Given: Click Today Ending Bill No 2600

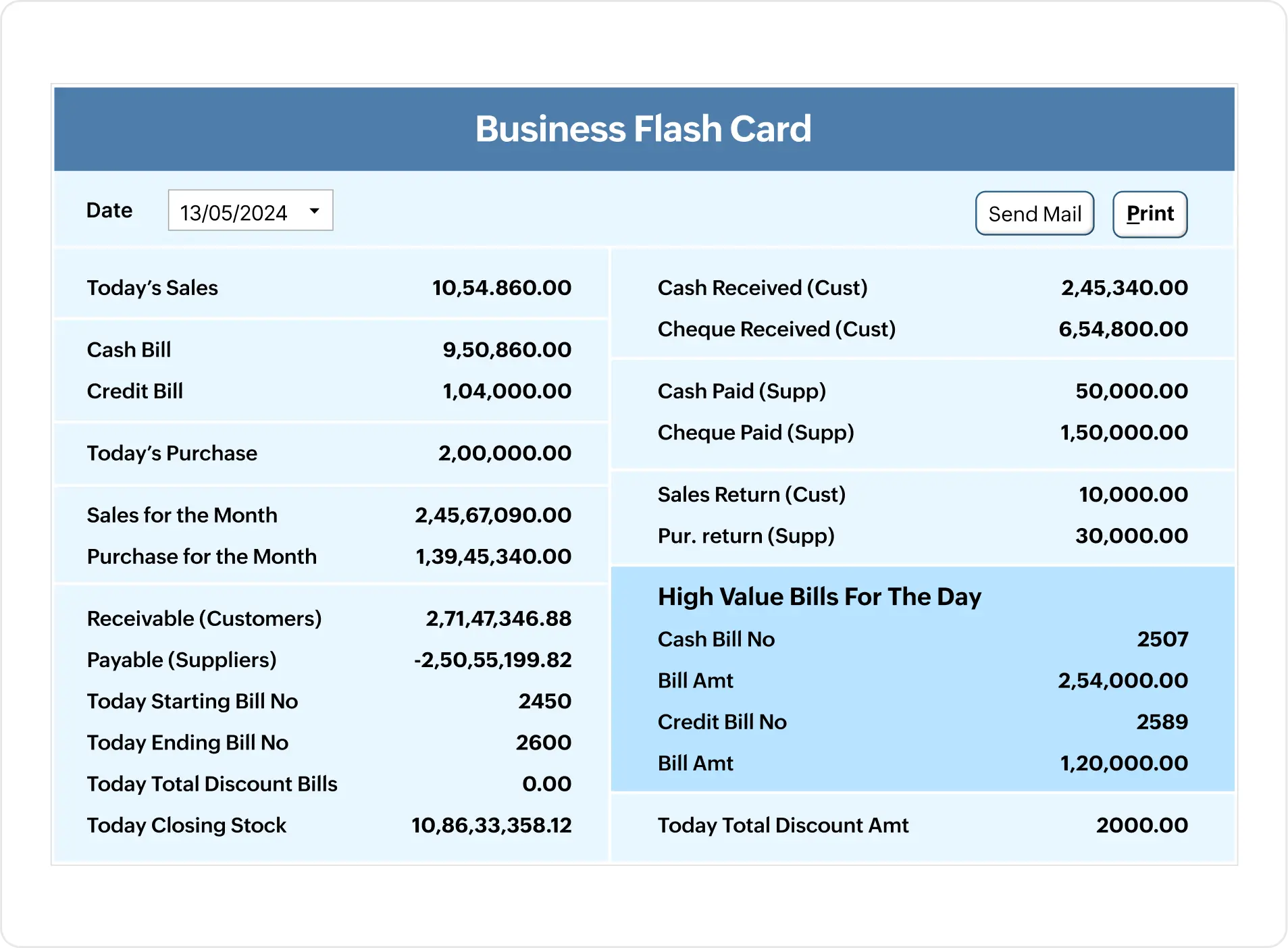Looking at the screenshot, I should pos(544,743).
